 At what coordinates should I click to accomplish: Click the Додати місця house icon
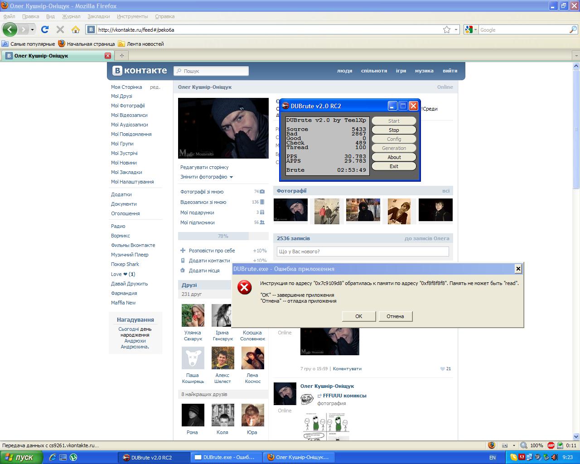pyautogui.click(x=183, y=271)
